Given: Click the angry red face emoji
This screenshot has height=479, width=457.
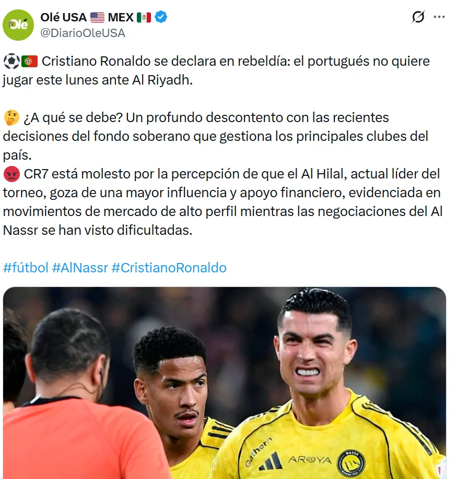Looking at the screenshot, I should 11,174.
